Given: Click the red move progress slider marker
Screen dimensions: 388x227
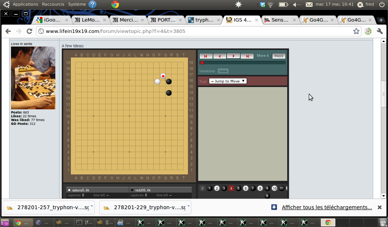Looking at the screenshot, I should pyautogui.click(x=202, y=63).
